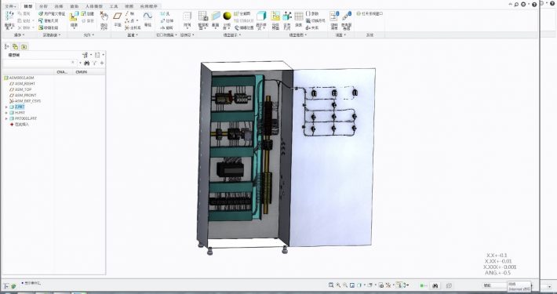This screenshot has width=557, height=294.
Task: Click the Assemble component icon
Action: (x=74, y=19)
